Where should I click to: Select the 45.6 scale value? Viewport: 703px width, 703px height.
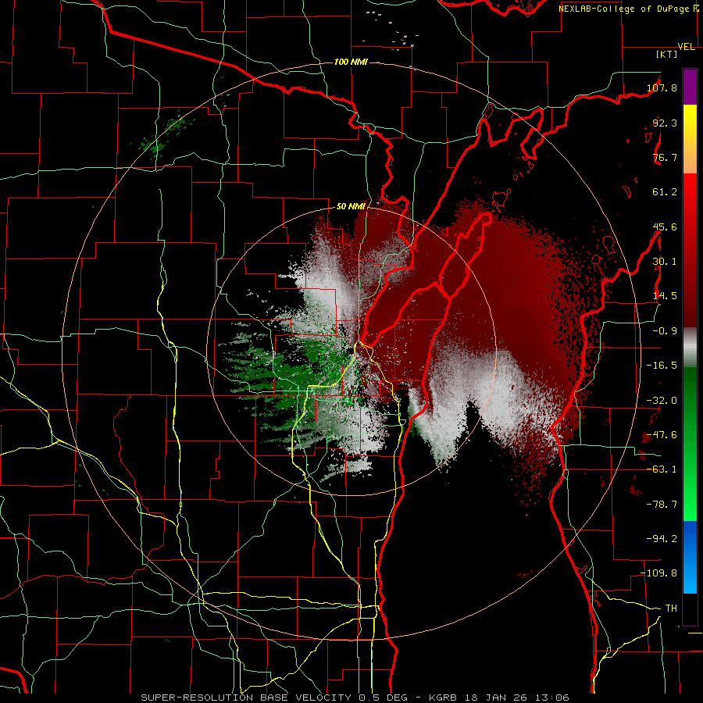click(665, 227)
